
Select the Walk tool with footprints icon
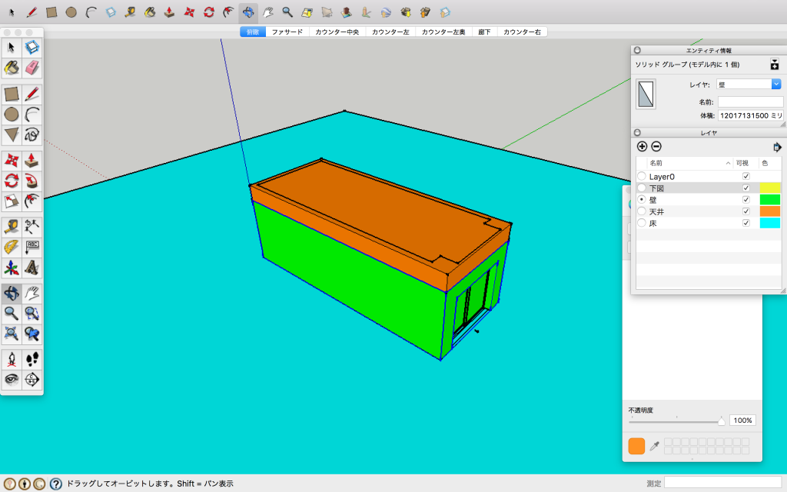tap(32, 359)
